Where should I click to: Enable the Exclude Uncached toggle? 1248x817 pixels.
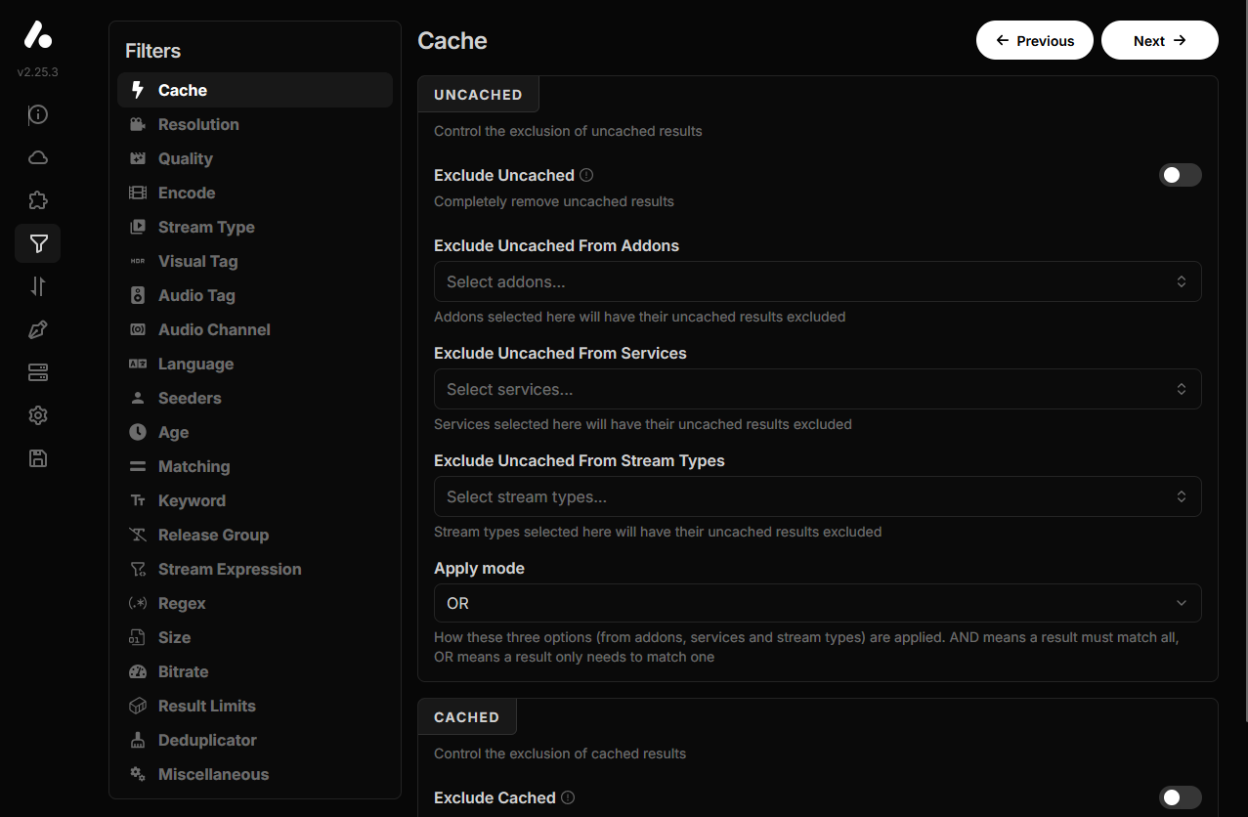[1180, 175]
